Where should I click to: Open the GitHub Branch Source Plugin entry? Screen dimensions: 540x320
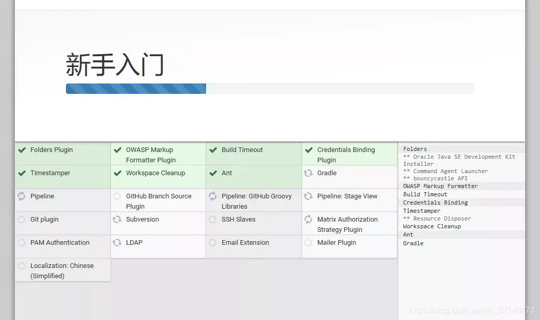157,201
